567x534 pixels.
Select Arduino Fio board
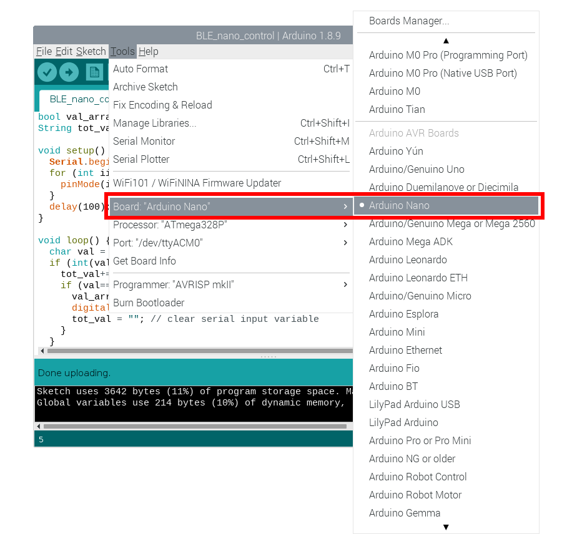[446, 368]
